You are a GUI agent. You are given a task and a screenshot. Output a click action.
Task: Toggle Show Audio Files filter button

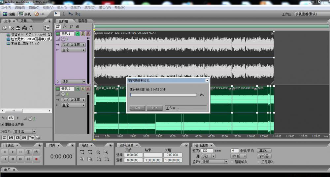pyautogui.click(x=4, y=137)
